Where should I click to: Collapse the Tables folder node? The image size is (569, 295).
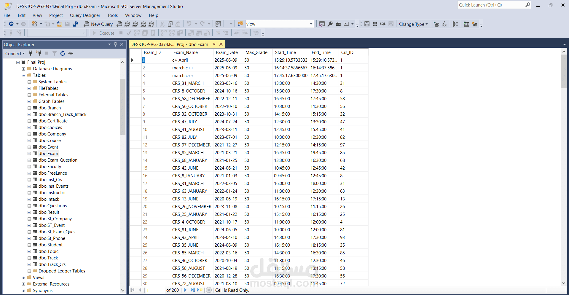pos(23,75)
